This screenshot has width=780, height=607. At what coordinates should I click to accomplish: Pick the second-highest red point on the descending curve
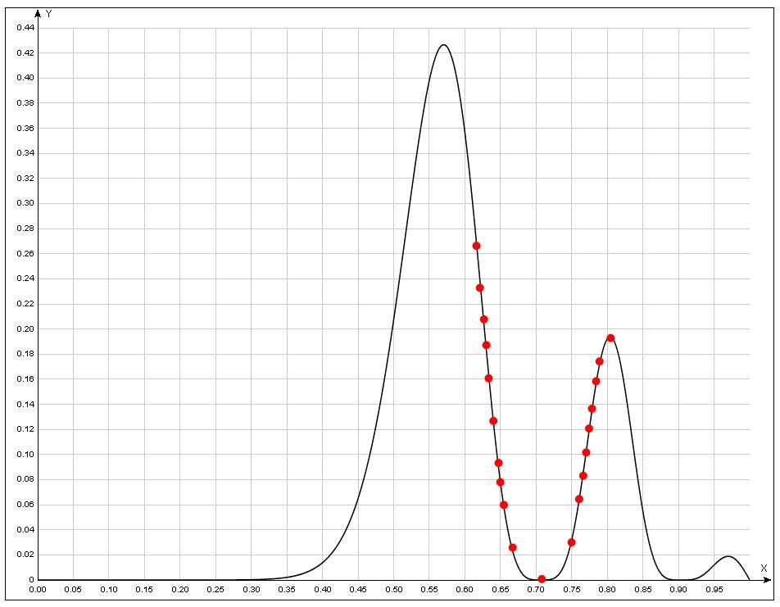[x=479, y=288]
